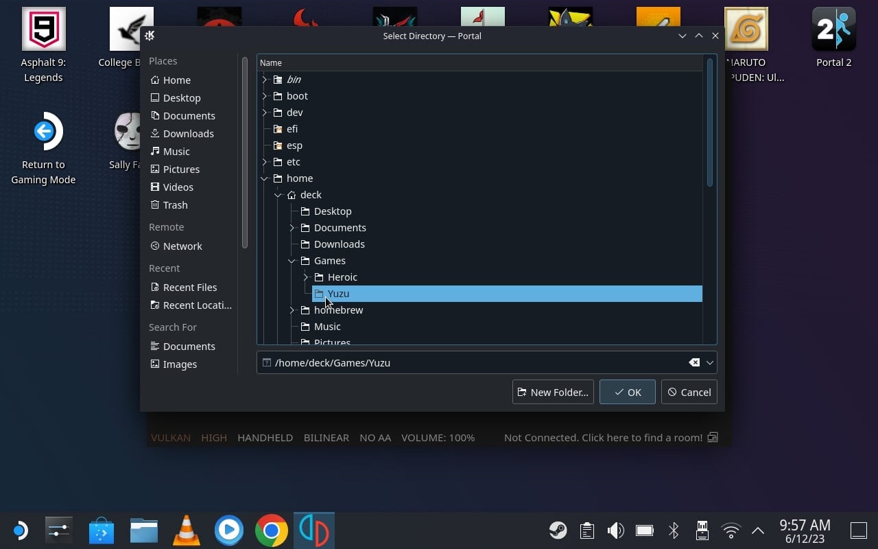This screenshot has width=878, height=549.
Task: Open Wi-Fi network tray icon
Action: [731, 530]
